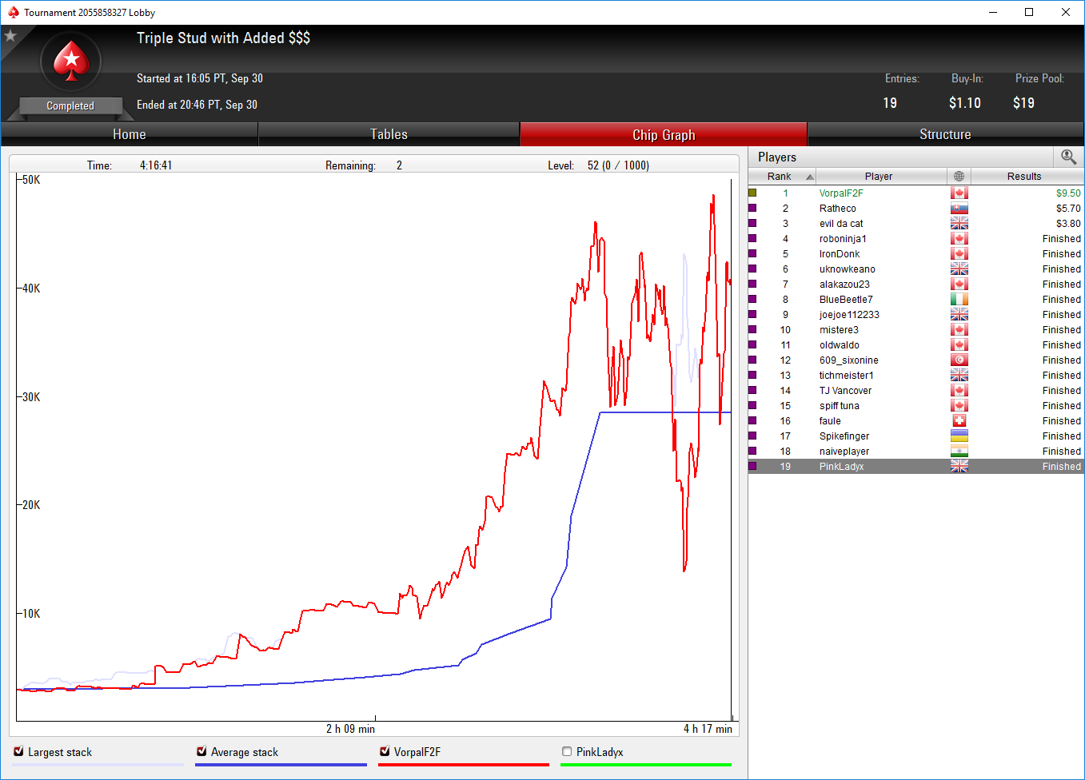Click the UK flag next to PinkLadyx
This screenshot has width=1085, height=780.
(x=959, y=466)
